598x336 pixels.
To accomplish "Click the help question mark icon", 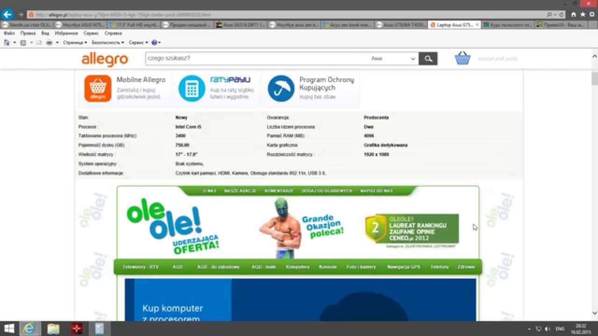I will pyautogui.click(x=154, y=42).
